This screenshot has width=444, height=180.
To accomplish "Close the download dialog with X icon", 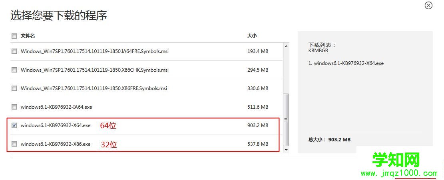I will click(428, 6).
